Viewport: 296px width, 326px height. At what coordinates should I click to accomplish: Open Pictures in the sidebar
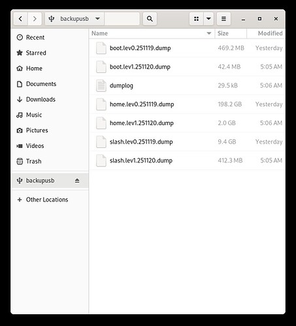pos(50,130)
